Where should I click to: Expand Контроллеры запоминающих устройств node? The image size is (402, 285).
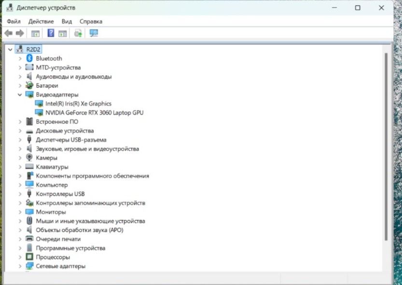(x=20, y=203)
